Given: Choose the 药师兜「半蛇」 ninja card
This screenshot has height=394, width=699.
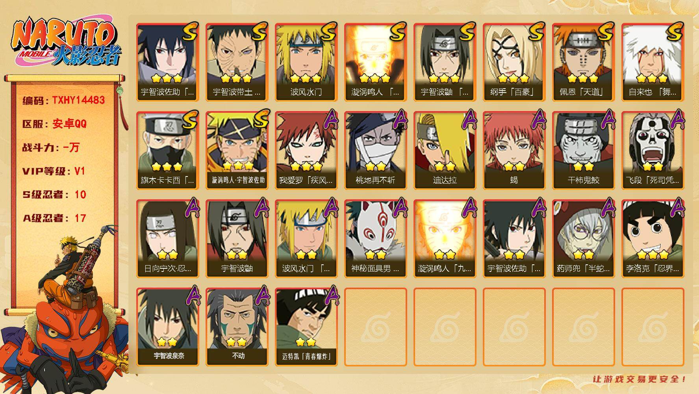Looking at the screenshot, I should click(583, 238).
